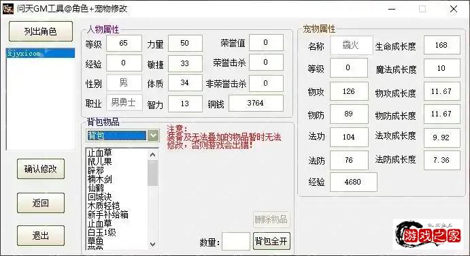The image size is (470, 256).
Task: Click the 退出 button
Action: click(x=41, y=236)
